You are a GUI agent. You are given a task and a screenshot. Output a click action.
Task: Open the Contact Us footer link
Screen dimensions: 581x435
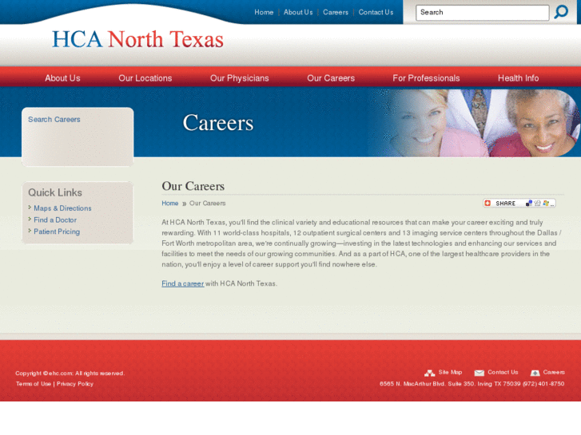[503, 373]
